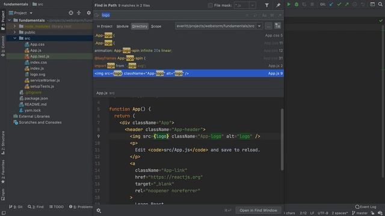Screen dimensions: 385x216
Task: Click the recursive directory search icon
Action: pos(277,26)
